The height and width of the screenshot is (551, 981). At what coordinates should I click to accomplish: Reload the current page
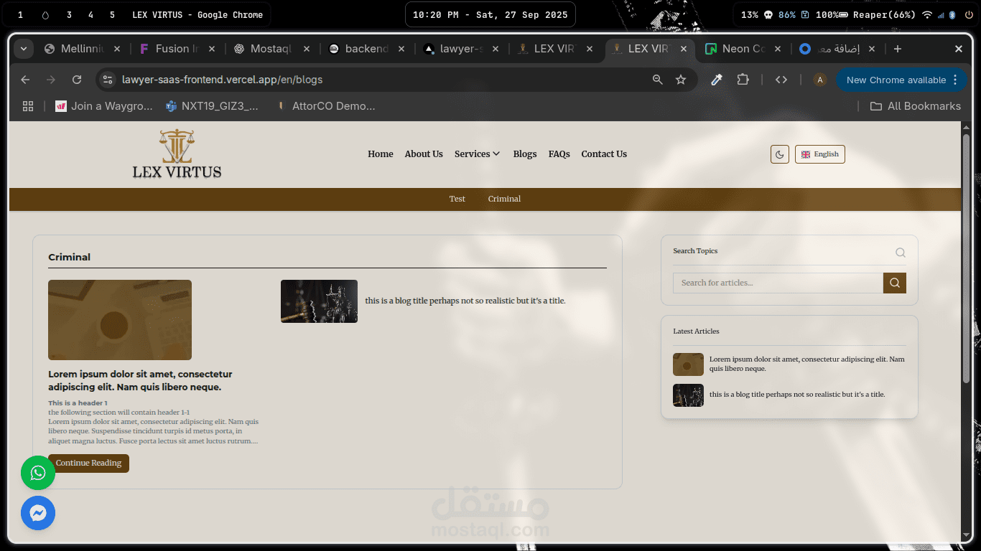pyautogui.click(x=77, y=80)
